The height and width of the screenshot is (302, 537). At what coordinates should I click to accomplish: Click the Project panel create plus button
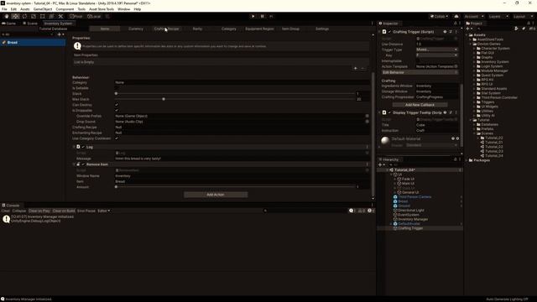click(468, 29)
